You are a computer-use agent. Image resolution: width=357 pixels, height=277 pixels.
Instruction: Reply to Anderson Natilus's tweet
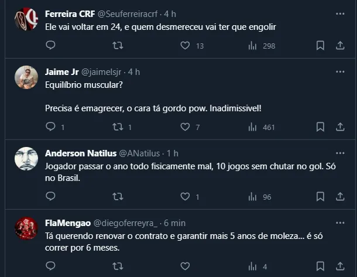point(50,197)
